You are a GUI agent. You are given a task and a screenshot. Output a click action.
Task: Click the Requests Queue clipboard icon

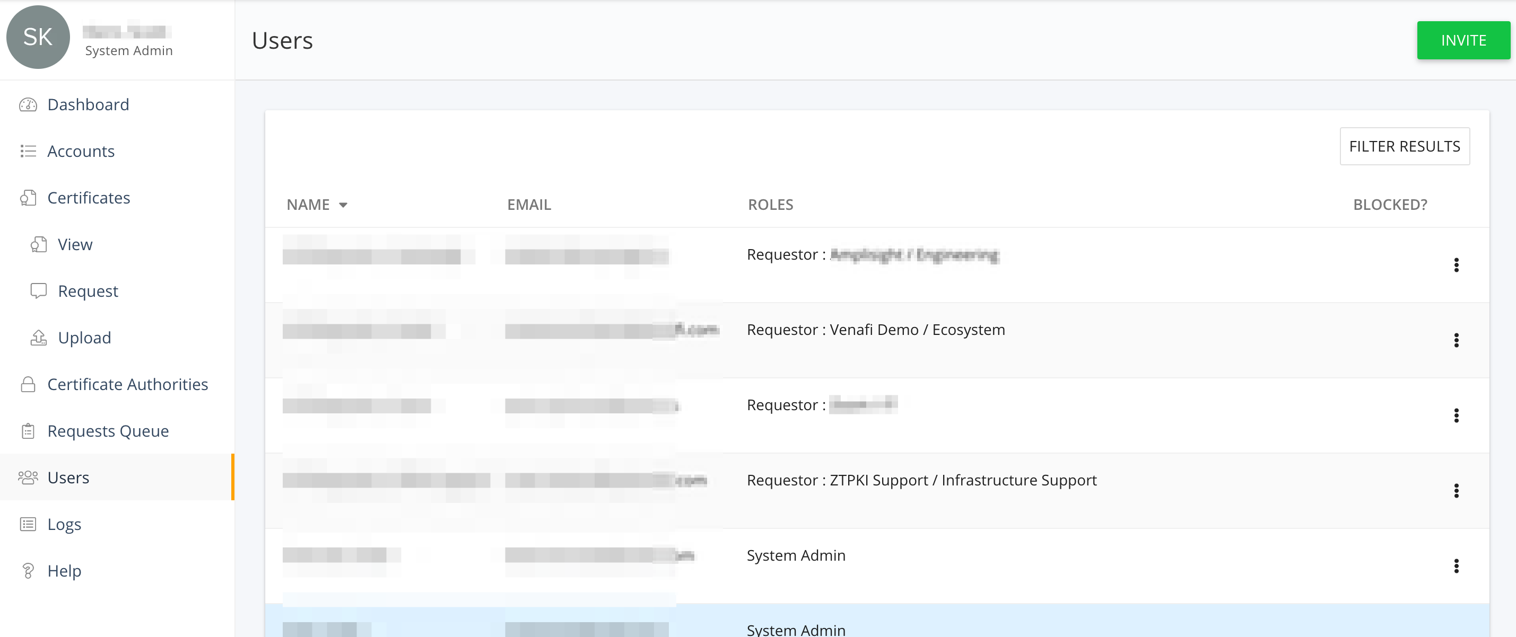pos(28,430)
